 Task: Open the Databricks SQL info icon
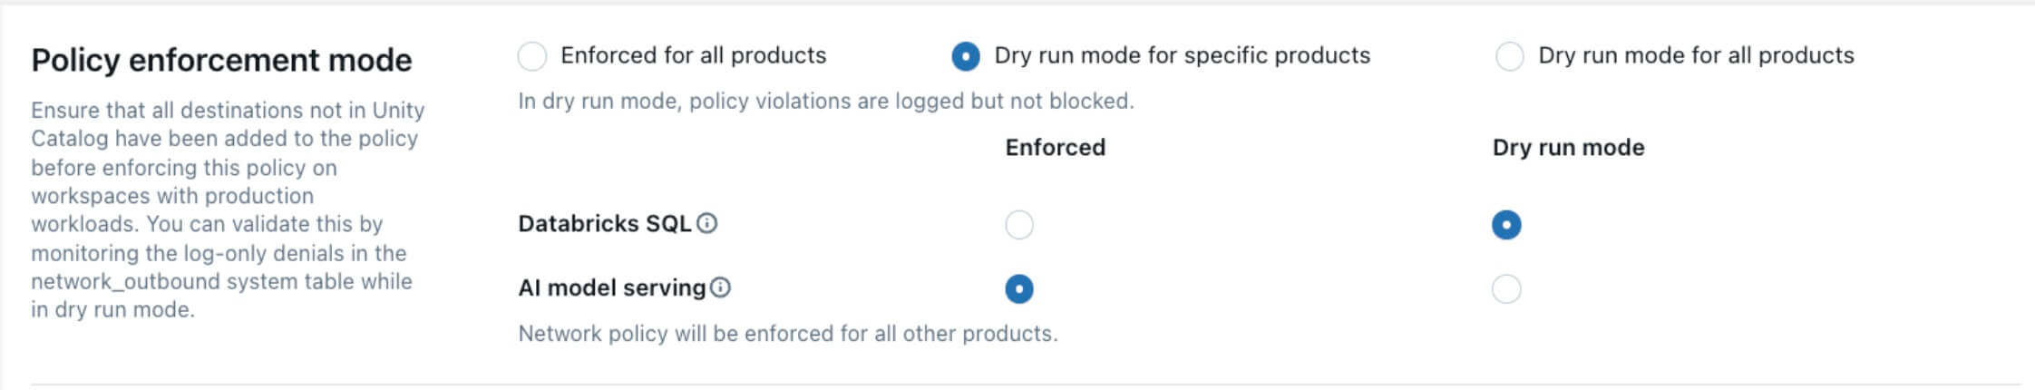click(x=707, y=223)
